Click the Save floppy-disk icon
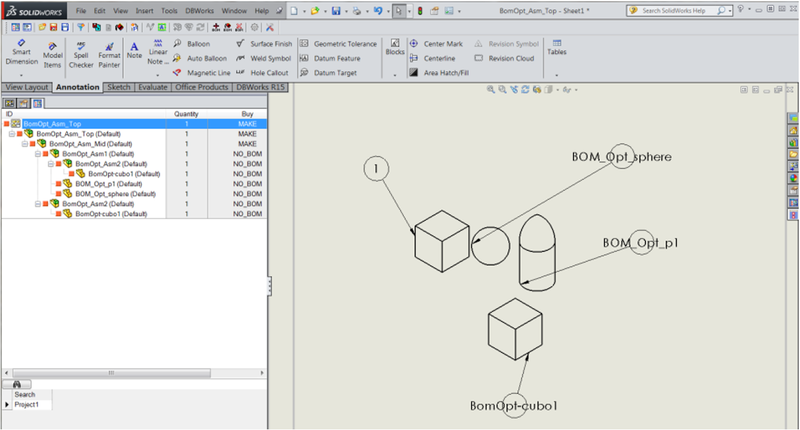800x430 pixels. (336, 11)
